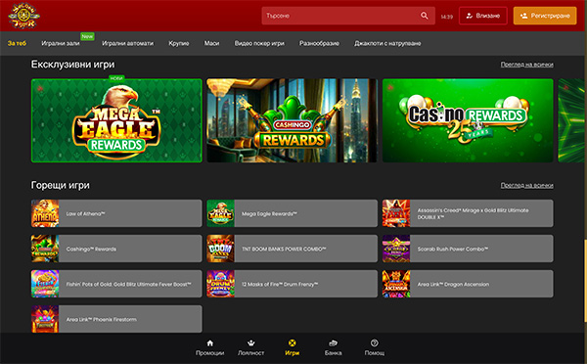
Task: Click Scarab Rush Power Combo icon
Action: coord(396,249)
